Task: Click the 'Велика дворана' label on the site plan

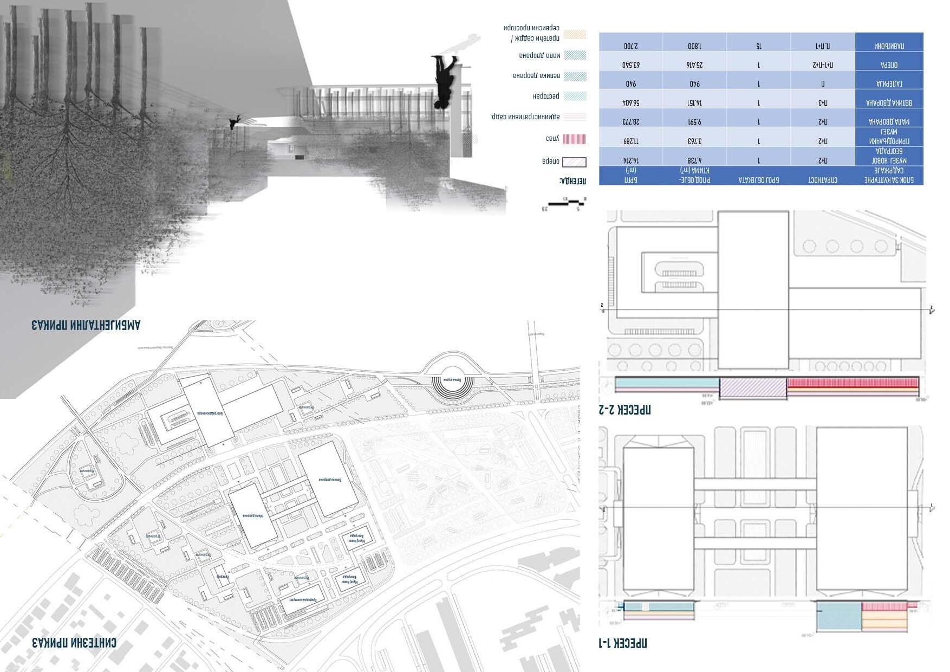Action: (x=330, y=479)
